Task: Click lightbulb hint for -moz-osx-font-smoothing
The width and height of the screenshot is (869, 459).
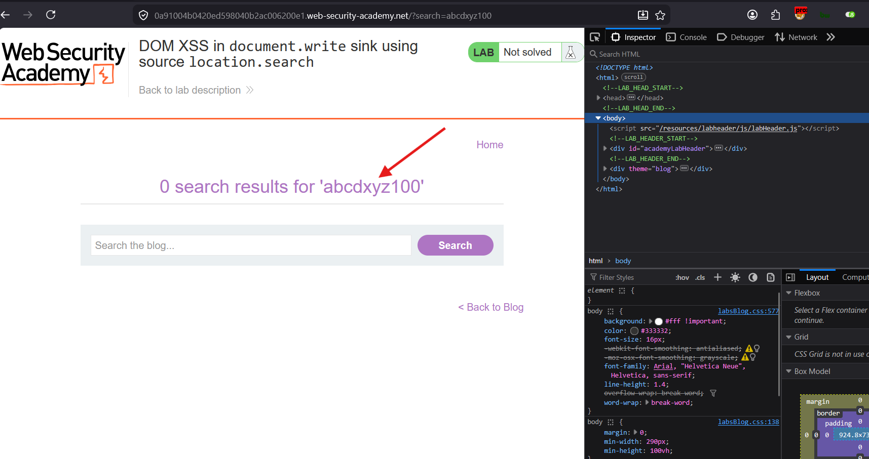Action: pos(753,357)
